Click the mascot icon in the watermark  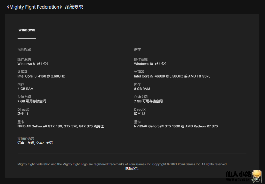click(x=257, y=176)
